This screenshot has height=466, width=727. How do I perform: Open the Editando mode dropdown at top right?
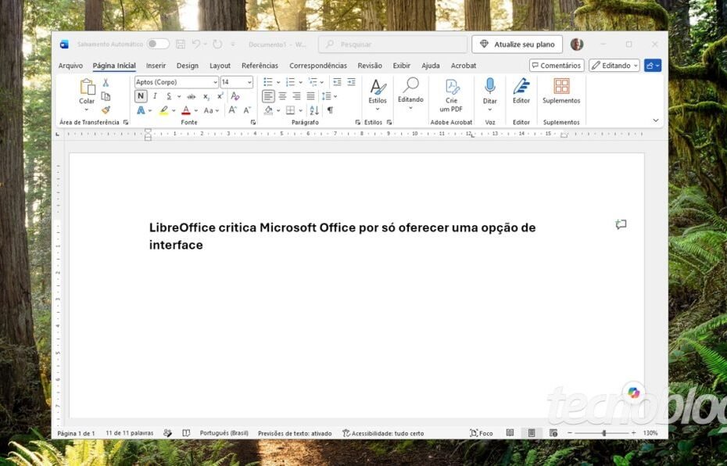tap(614, 66)
